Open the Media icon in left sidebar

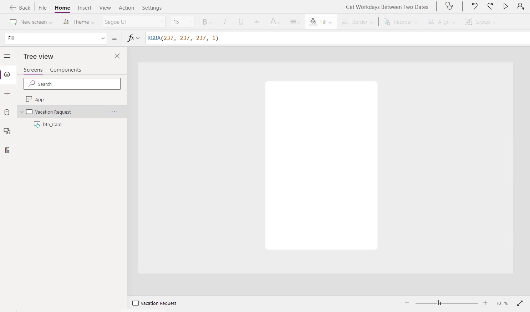pos(7,131)
